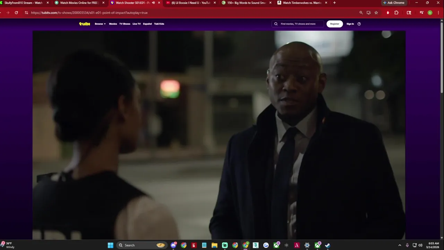Open the Ask Chrome button
The width and height of the screenshot is (444, 250).
(394, 3)
